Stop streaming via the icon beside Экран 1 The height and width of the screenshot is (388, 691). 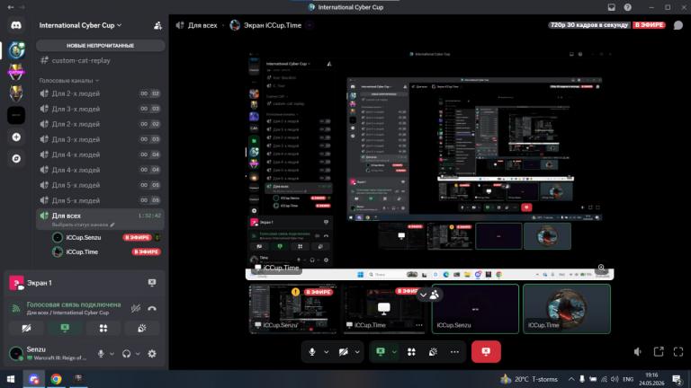(x=152, y=283)
